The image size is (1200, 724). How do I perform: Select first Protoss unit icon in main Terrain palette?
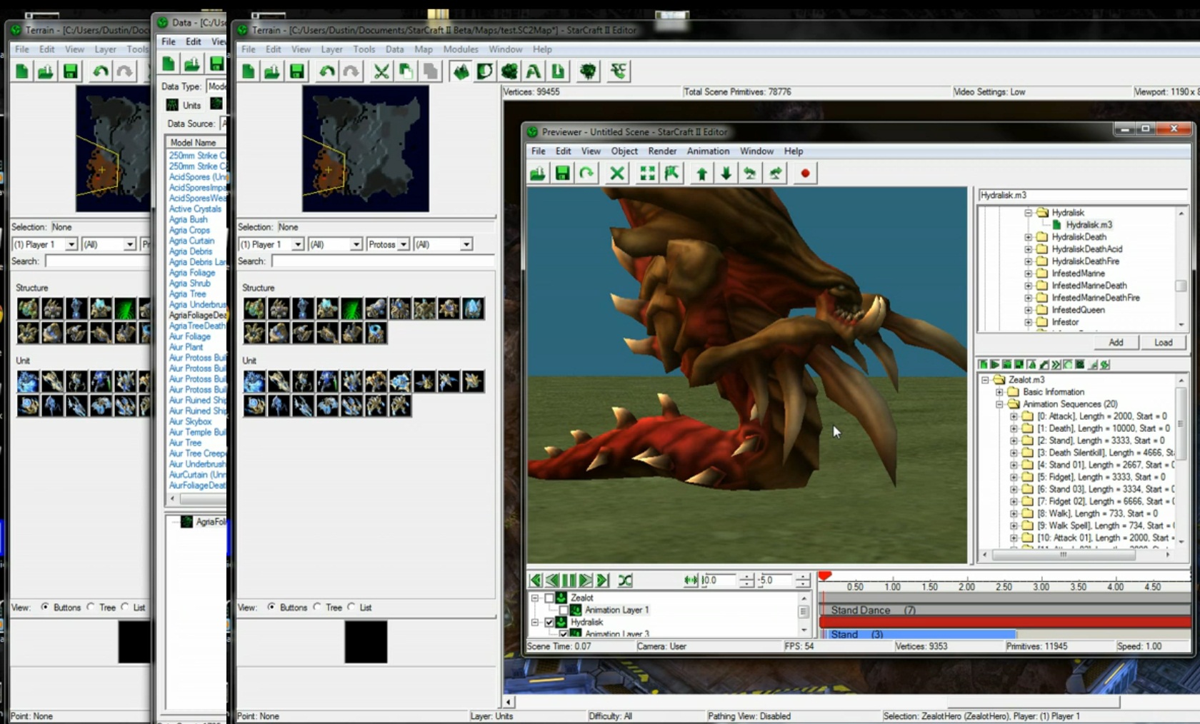pos(254,381)
